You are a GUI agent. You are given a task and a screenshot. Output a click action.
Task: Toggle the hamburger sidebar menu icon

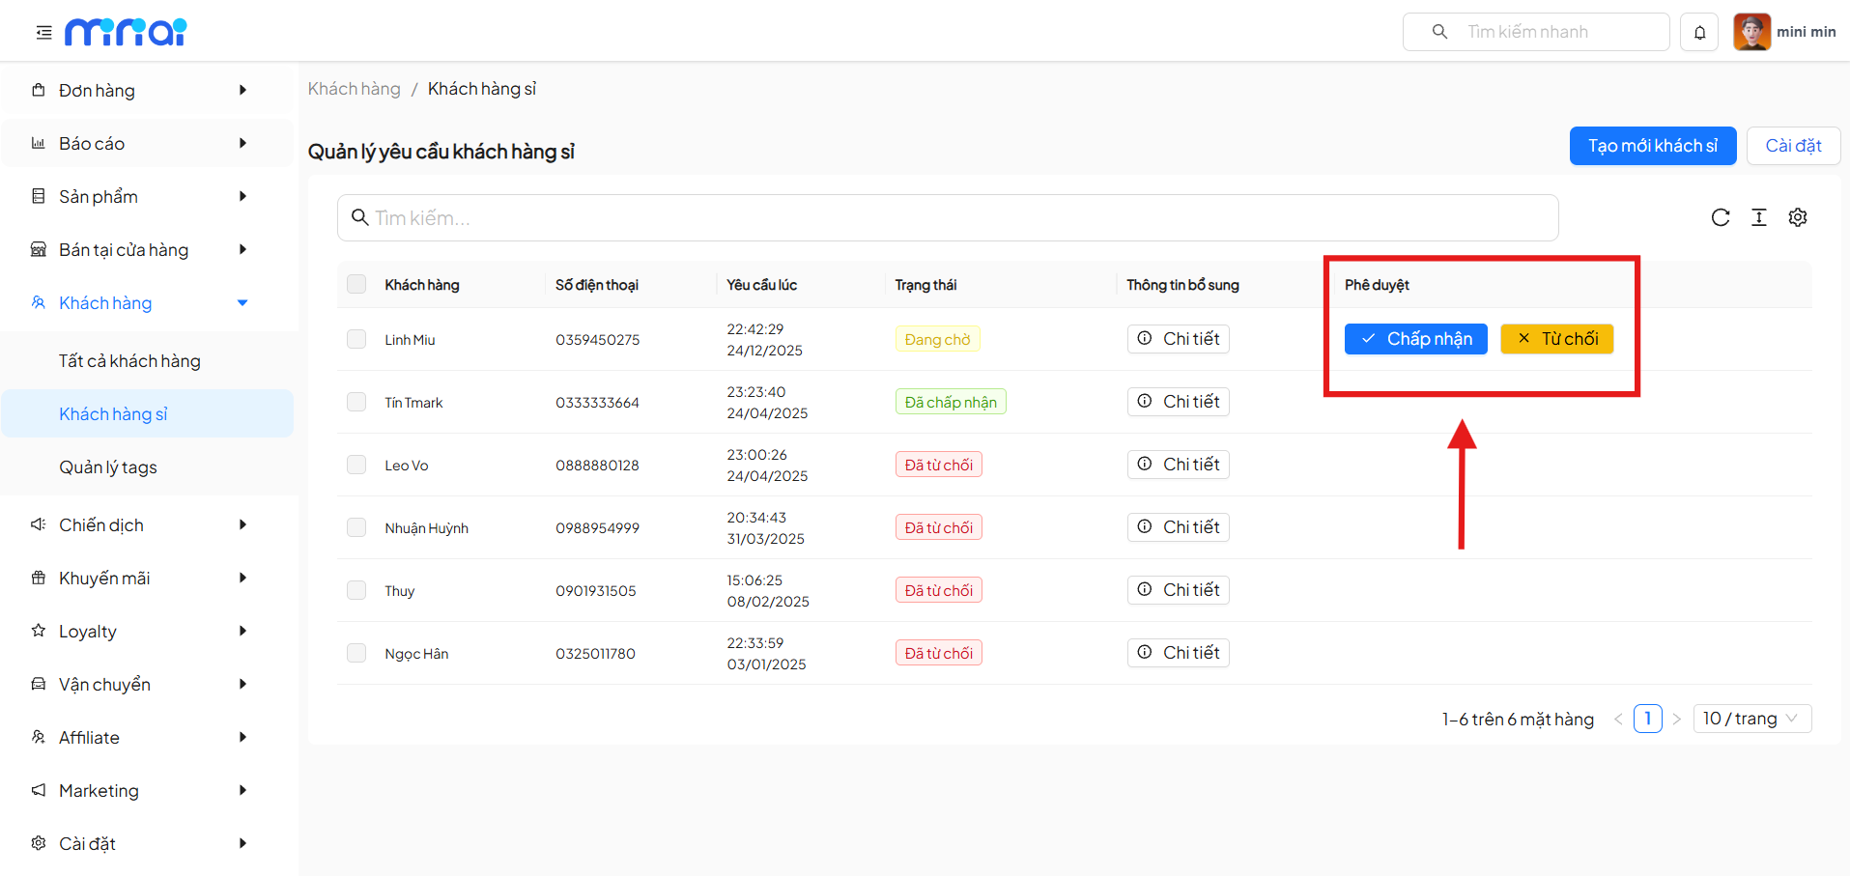[x=43, y=33]
